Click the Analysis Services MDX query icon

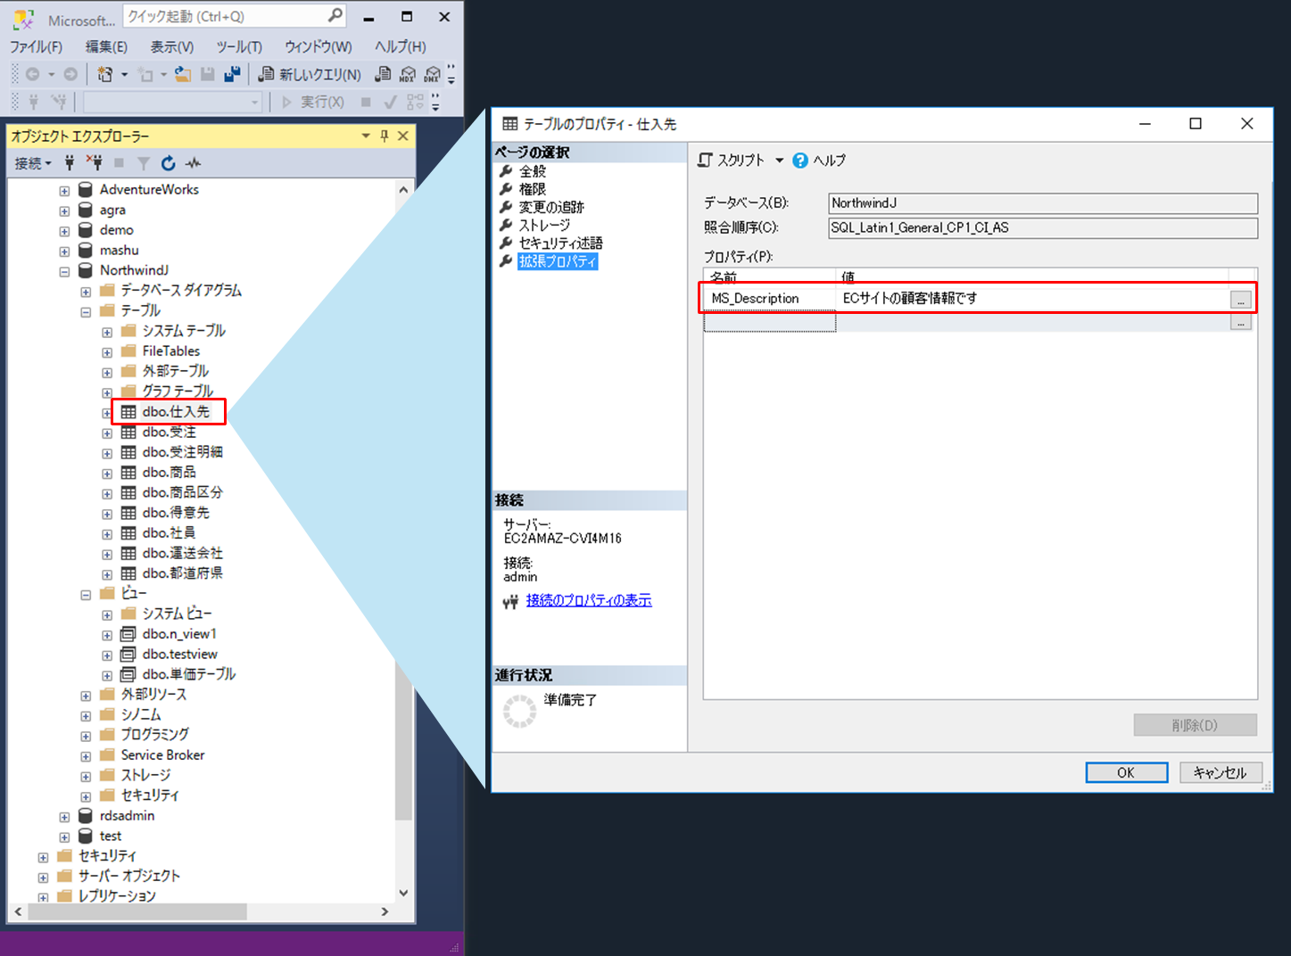[x=408, y=75]
